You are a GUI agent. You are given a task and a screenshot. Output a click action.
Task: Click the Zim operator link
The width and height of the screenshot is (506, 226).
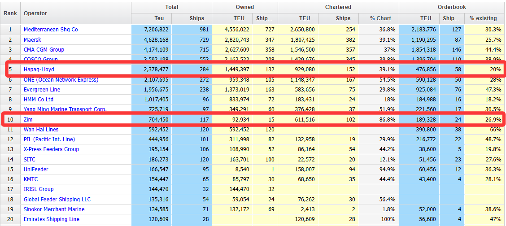[28, 120]
